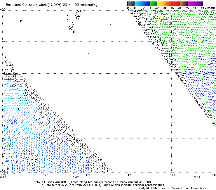
Task: Click the yellow 20–25 knots color segment
Action: point(161,4)
